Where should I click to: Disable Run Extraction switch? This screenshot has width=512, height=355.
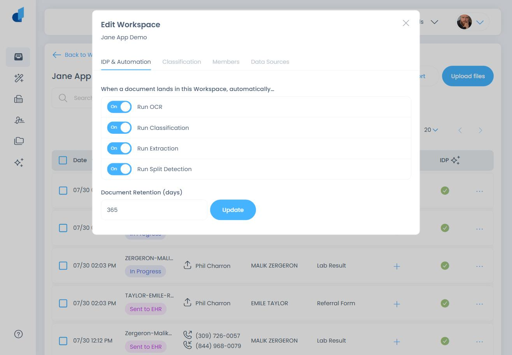click(119, 149)
